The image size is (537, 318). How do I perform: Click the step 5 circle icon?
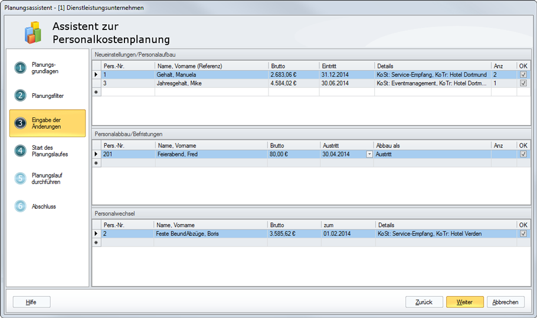[20, 178]
